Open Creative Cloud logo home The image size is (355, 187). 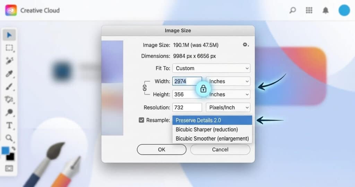tap(11, 10)
